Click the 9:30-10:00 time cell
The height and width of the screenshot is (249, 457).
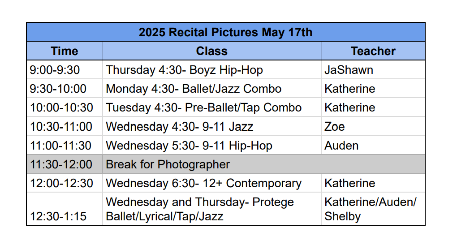58,89
